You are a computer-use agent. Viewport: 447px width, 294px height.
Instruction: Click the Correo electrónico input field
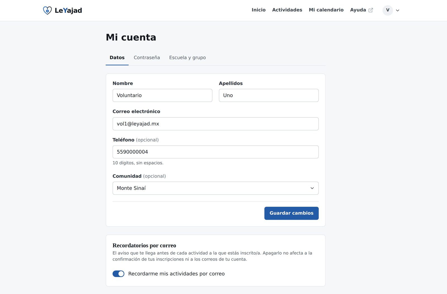pyautogui.click(x=215, y=124)
